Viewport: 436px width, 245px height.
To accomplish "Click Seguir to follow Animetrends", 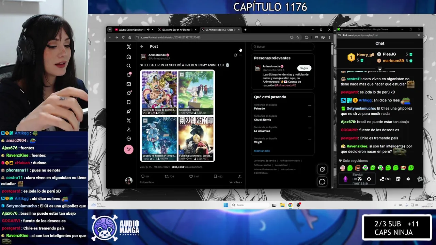I will click(304, 68).
